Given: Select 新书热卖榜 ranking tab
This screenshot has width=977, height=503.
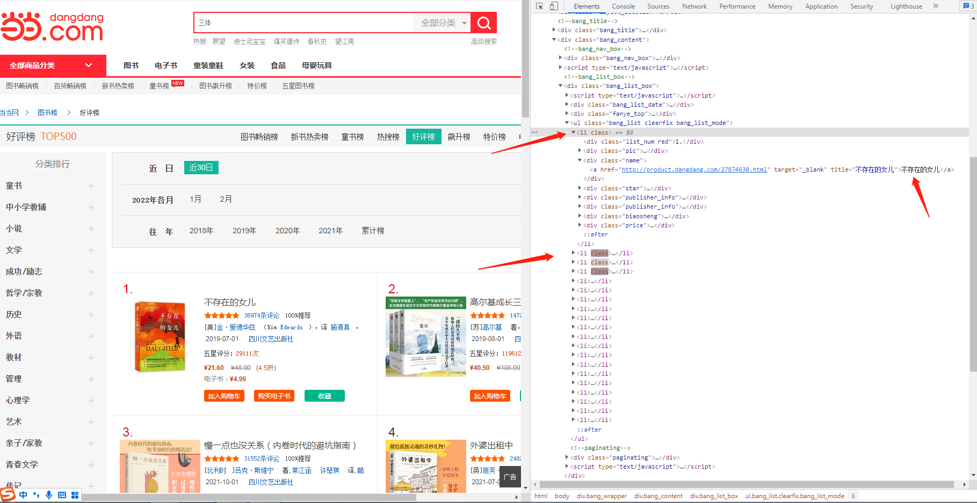Looking at the screenshot, I should tap(309, 137).
